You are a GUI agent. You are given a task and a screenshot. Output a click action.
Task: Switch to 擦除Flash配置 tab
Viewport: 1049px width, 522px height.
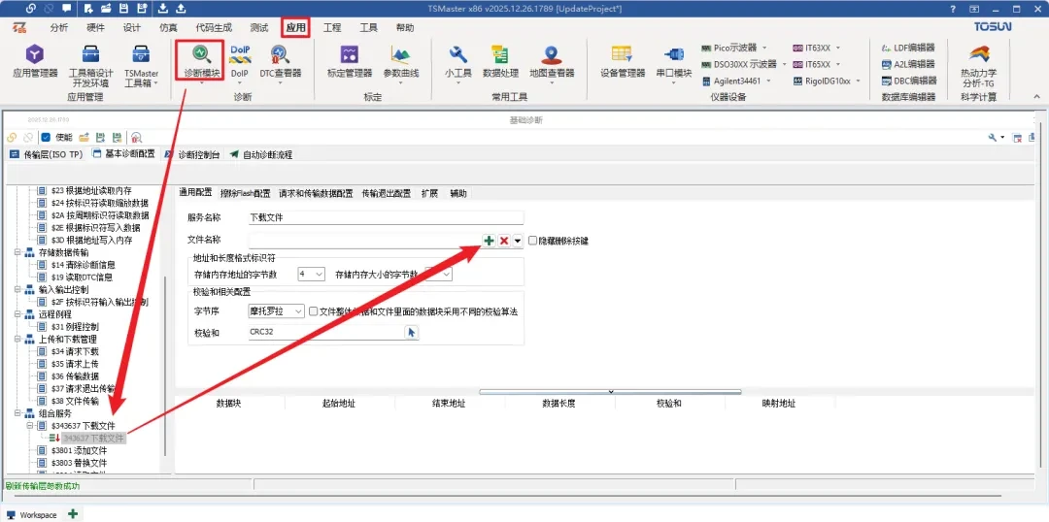point(246,194)
